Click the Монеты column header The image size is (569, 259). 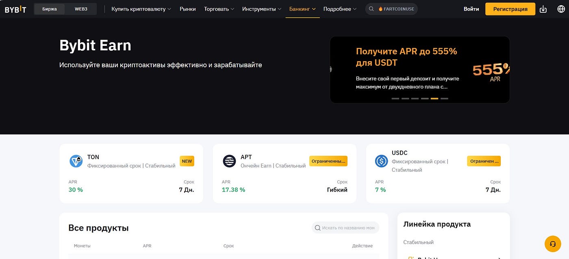coord(82,246)
